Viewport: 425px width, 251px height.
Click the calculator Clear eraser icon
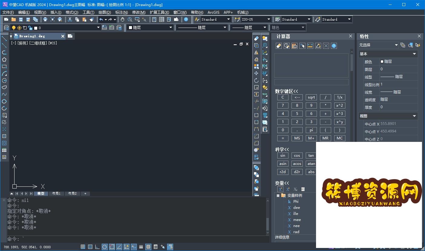279,46
